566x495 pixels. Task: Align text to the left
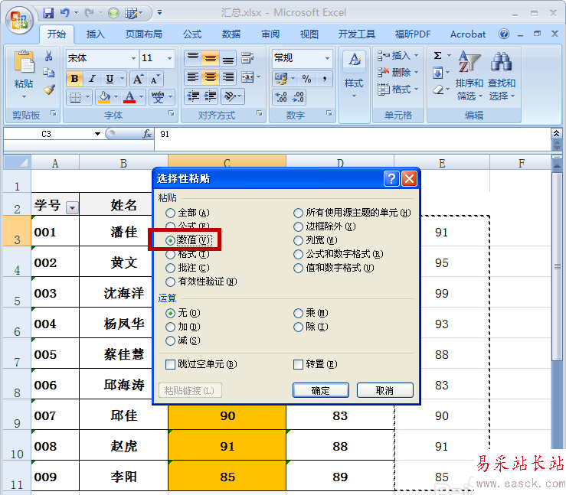(x=193, y=77)
